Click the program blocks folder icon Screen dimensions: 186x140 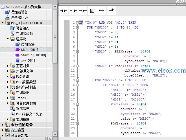pyautogui.click(x=12, y=39)
